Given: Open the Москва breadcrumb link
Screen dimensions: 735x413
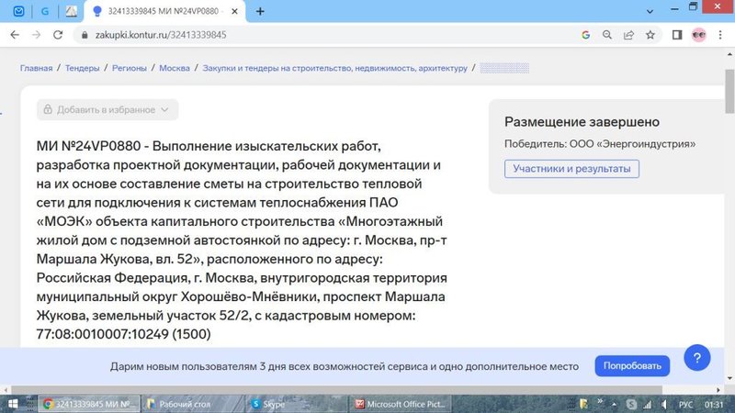Looking at the screenshot, I should pos(175,68).
